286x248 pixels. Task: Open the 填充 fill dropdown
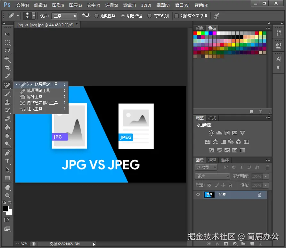[266, 185]
